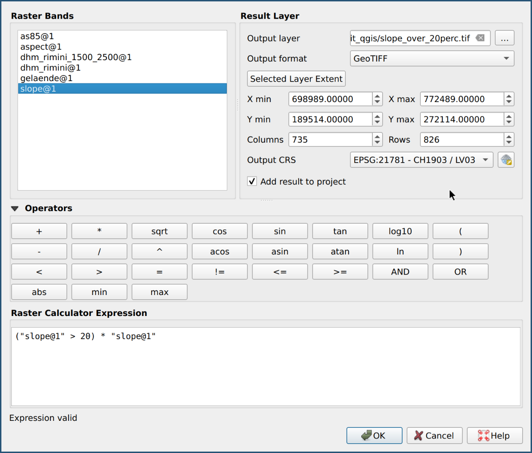Insert the log10 operator

point(400,231)
